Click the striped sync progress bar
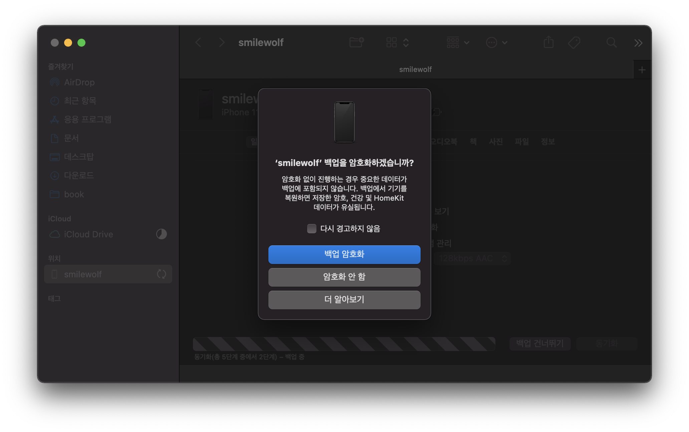Screen dimensions: 689x432 [x=344, y=344]
